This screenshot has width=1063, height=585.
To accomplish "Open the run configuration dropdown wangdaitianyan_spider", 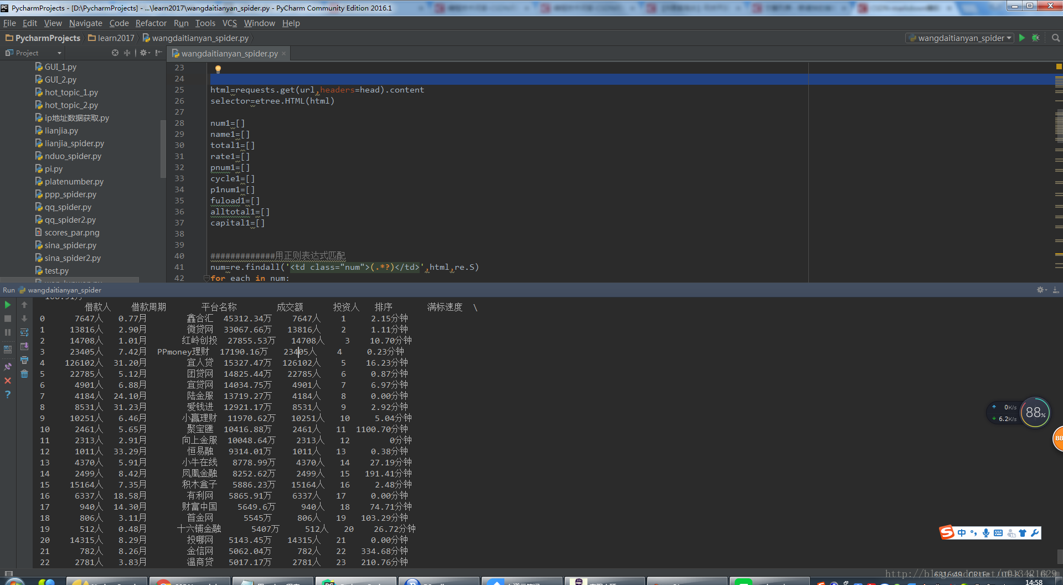I will pyautogui.click(x=961, y=38).
